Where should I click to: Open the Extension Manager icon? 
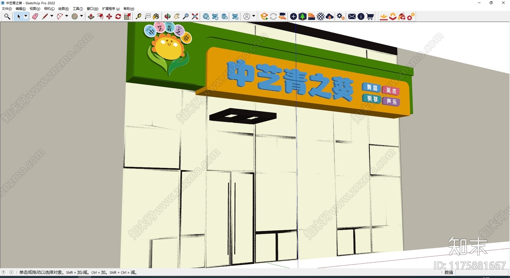(x=235, y=17)
